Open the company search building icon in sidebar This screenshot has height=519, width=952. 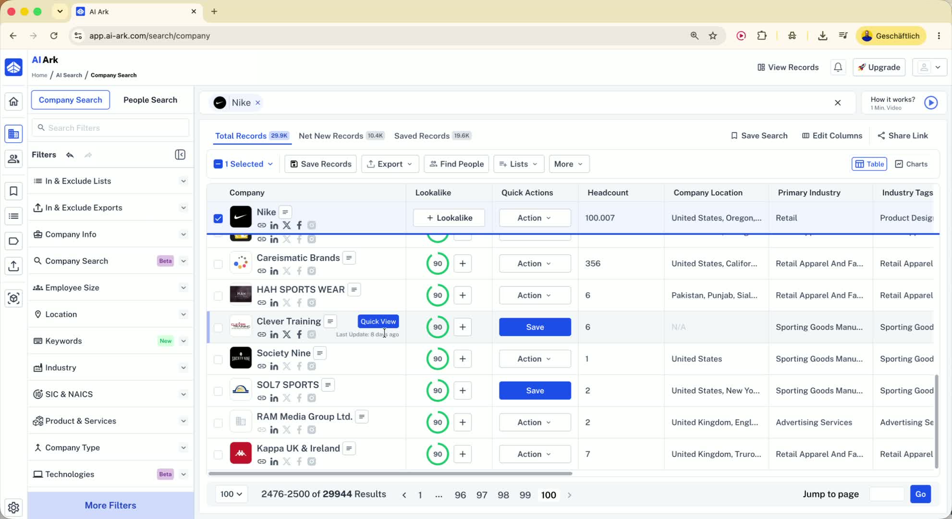pos(13,134)
